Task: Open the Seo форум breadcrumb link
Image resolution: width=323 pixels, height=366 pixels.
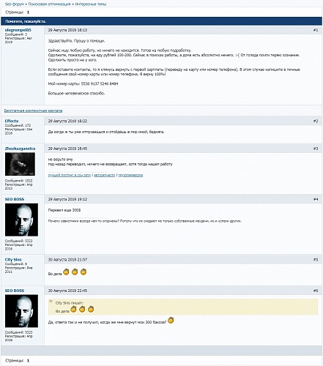Action: 15,4
